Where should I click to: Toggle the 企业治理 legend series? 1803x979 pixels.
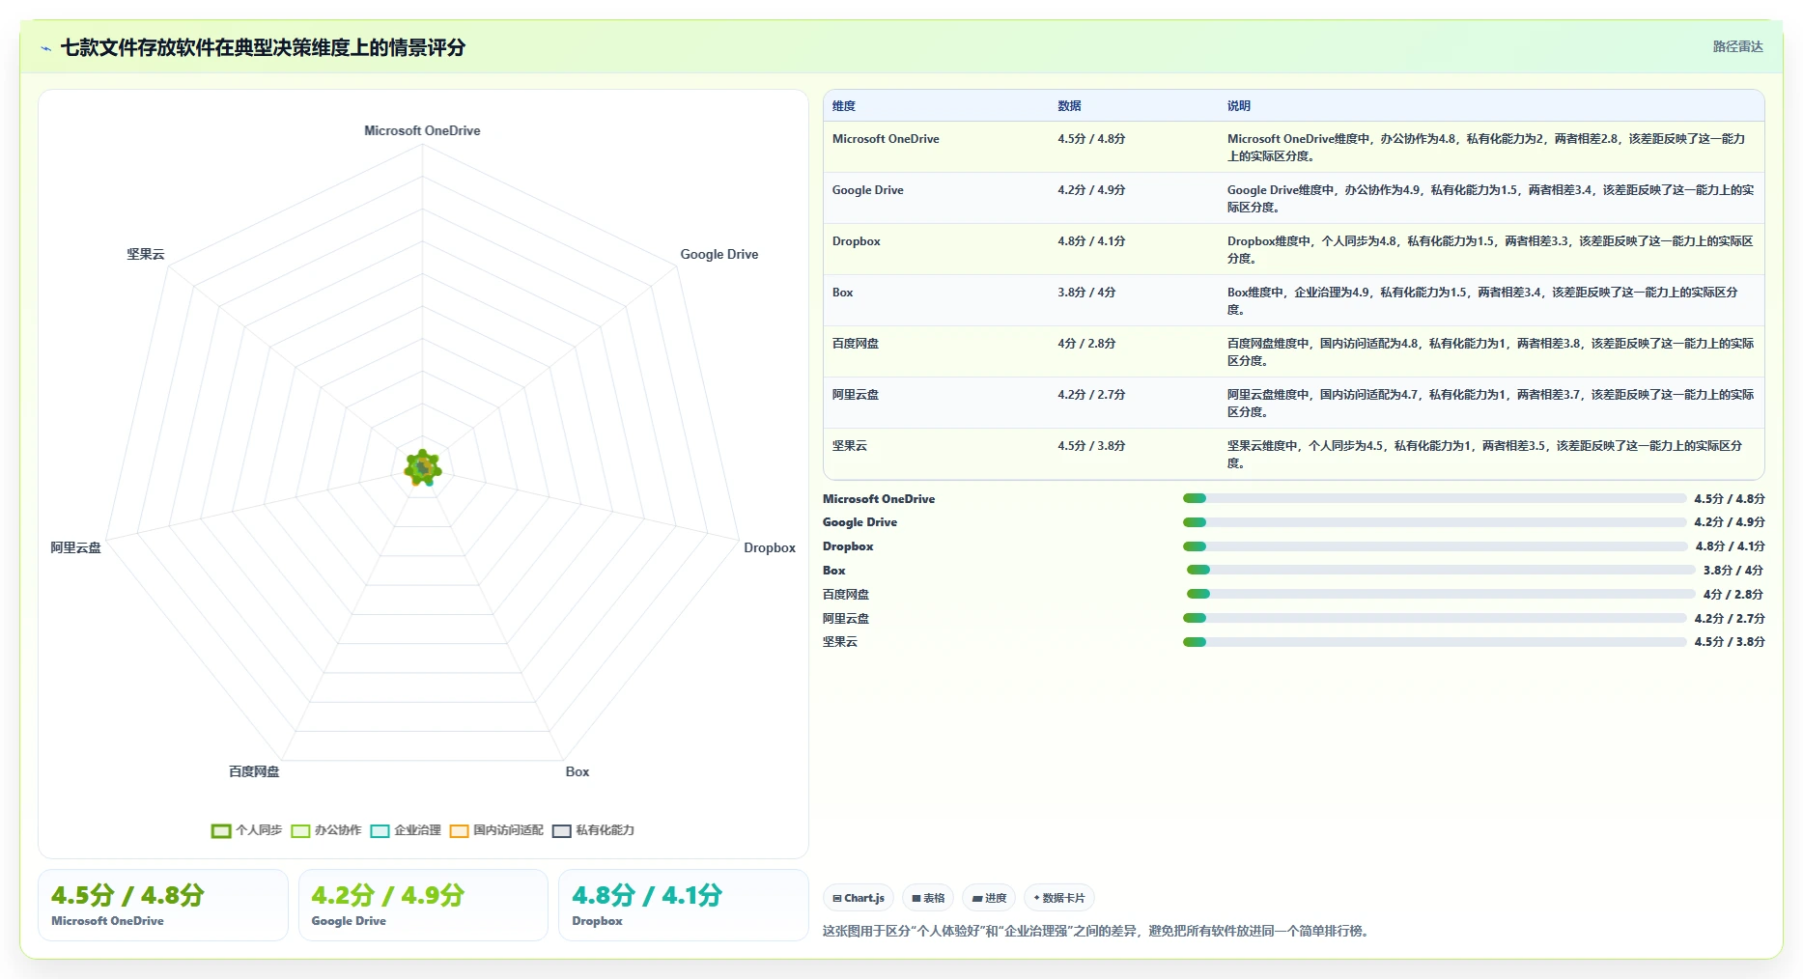tap(406, 830)
